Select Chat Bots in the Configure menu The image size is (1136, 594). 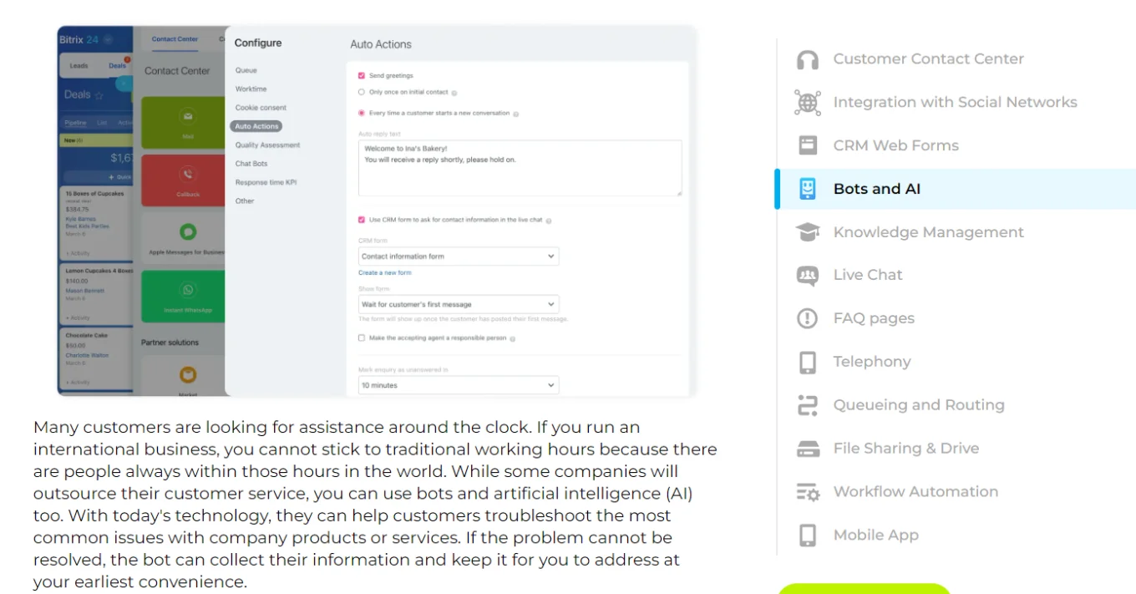[251, 164]
